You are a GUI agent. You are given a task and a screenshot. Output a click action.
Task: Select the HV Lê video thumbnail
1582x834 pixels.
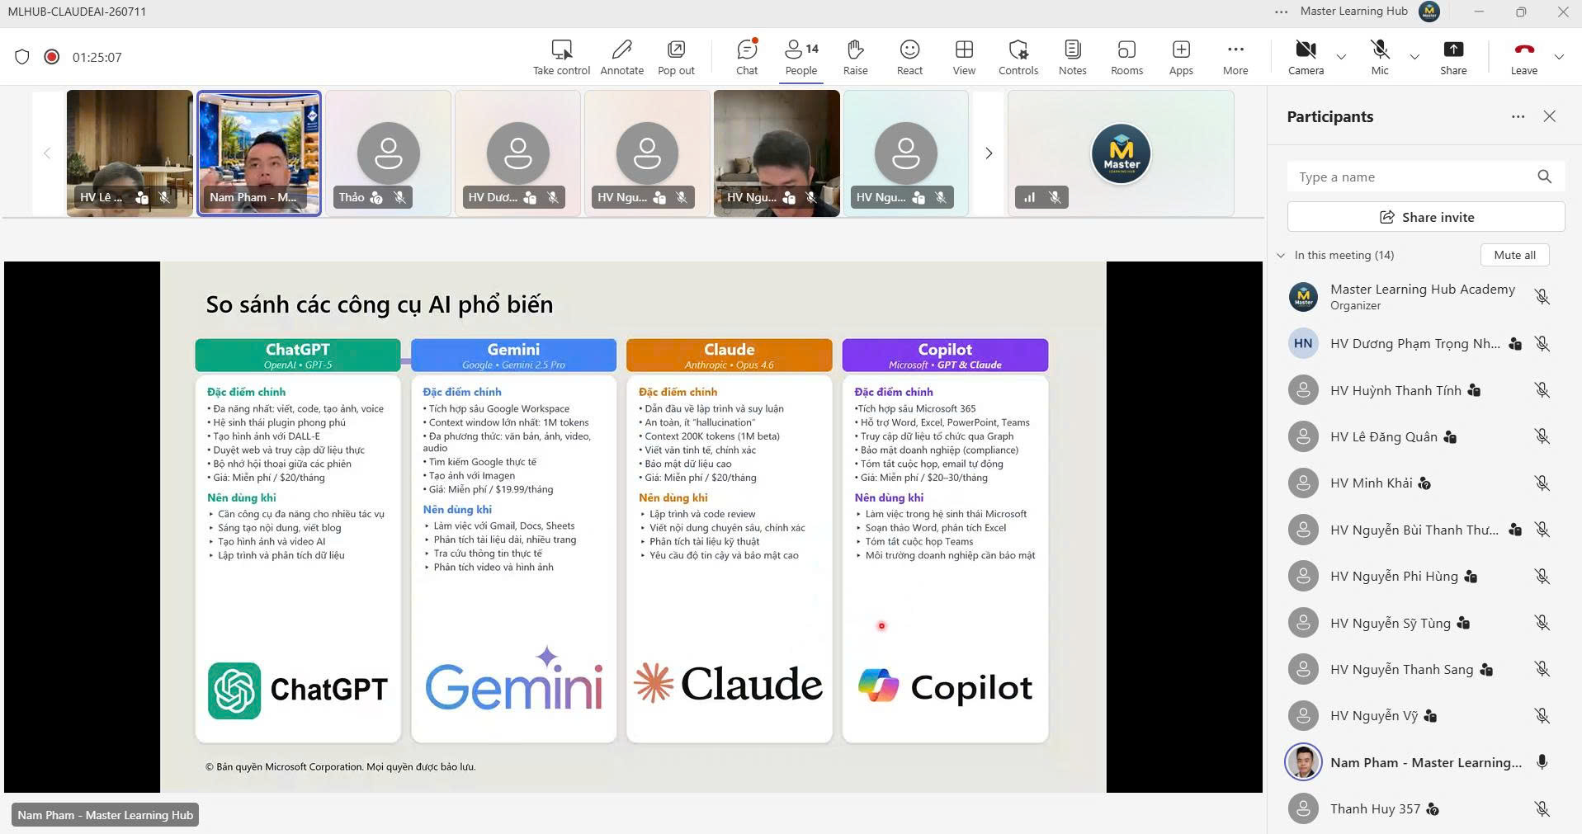click(x=130, y=153)
